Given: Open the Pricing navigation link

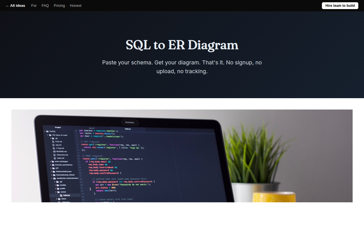Looking at the screenshot, I should click(x=59, y=6).
